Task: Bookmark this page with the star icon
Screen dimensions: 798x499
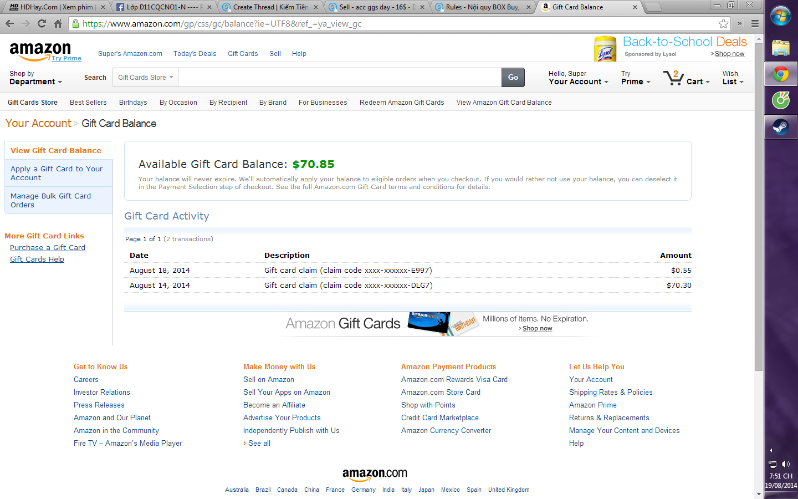Action: [x=723, y=23]
